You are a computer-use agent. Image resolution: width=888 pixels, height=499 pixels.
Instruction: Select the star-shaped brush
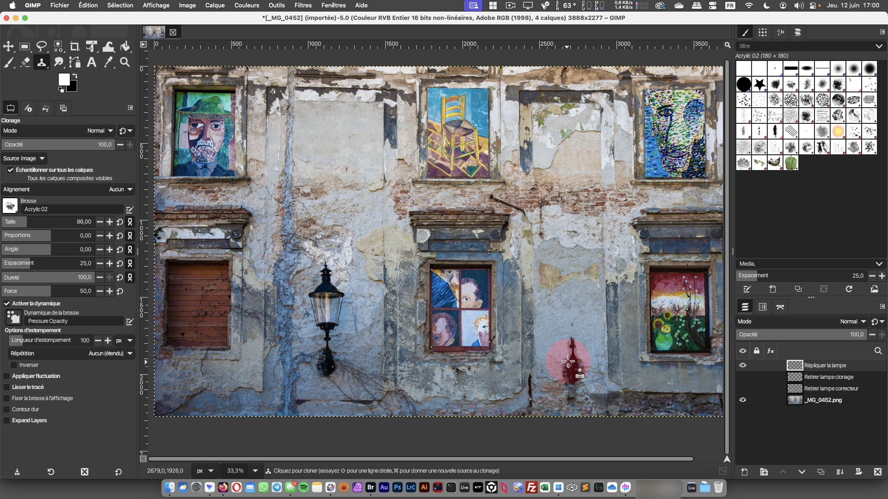(x=759, y=84)
